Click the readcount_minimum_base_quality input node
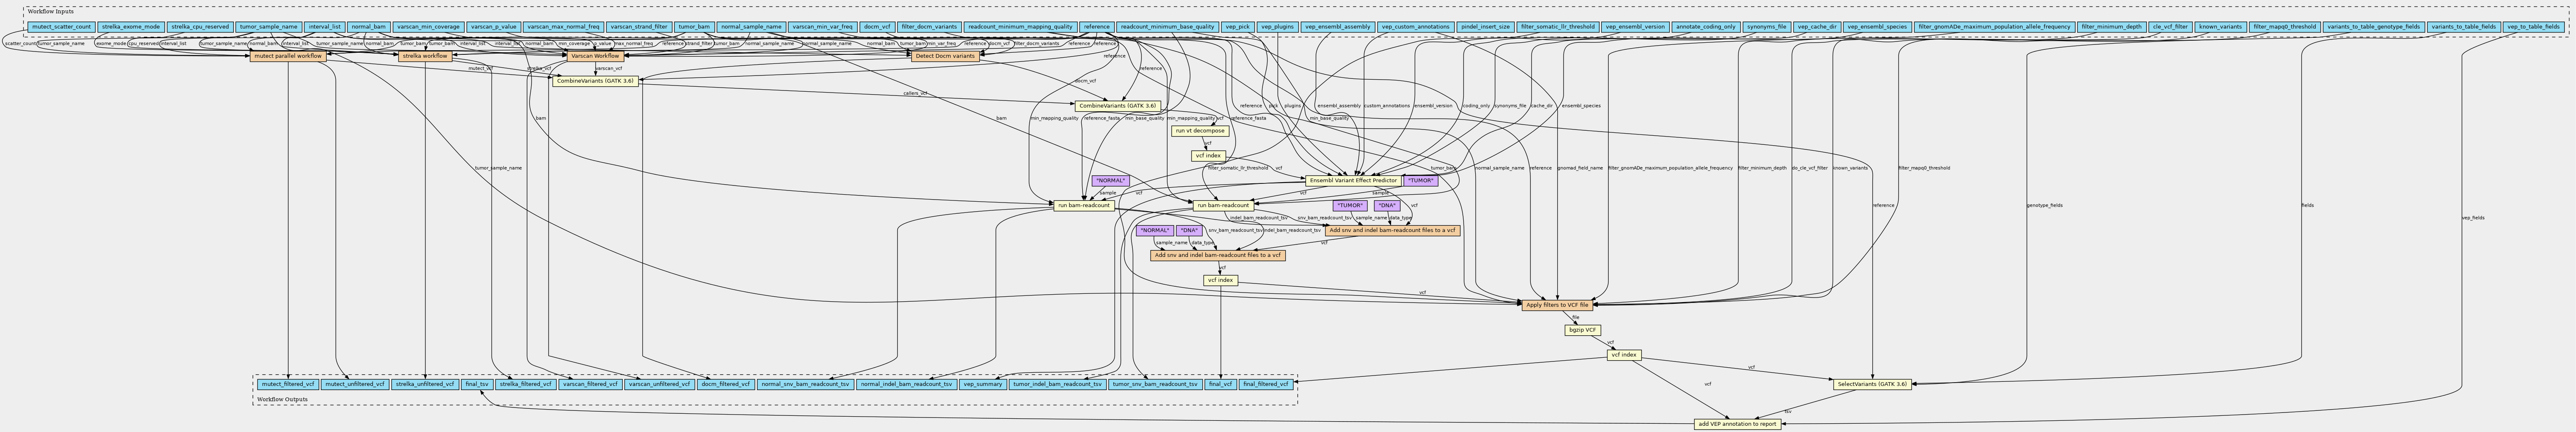2576x432 pixels. click(1167, 27)
